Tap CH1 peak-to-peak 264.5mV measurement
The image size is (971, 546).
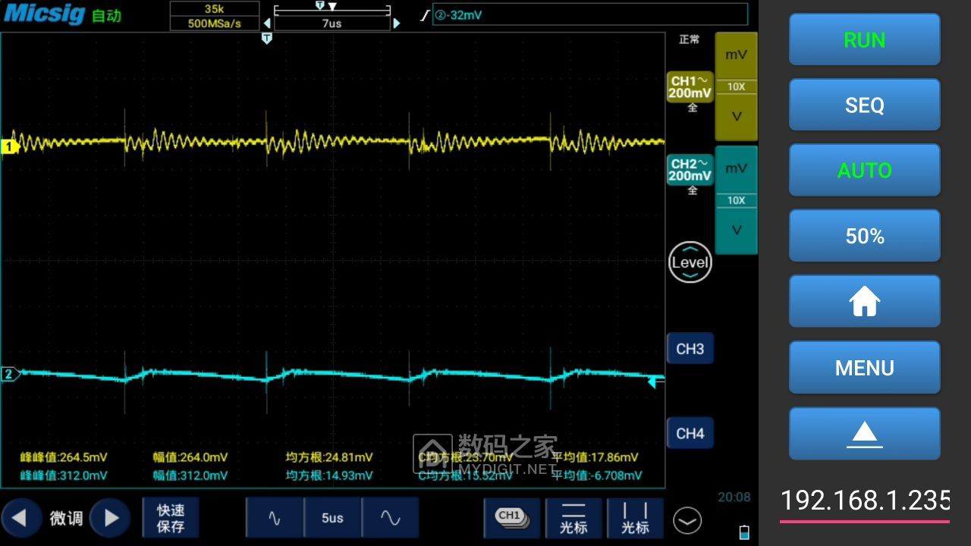[64, 457]
